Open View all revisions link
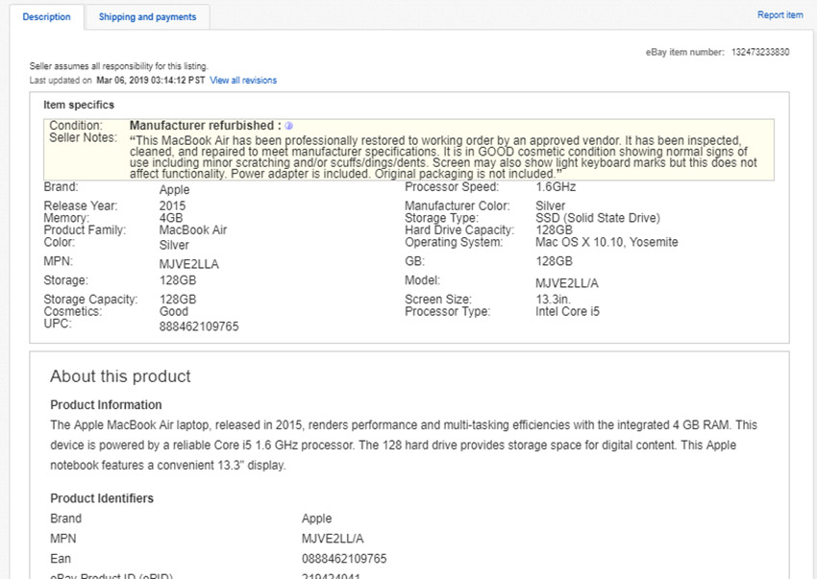The height and width of the screenshot is (579, 817). click(243, 81)
